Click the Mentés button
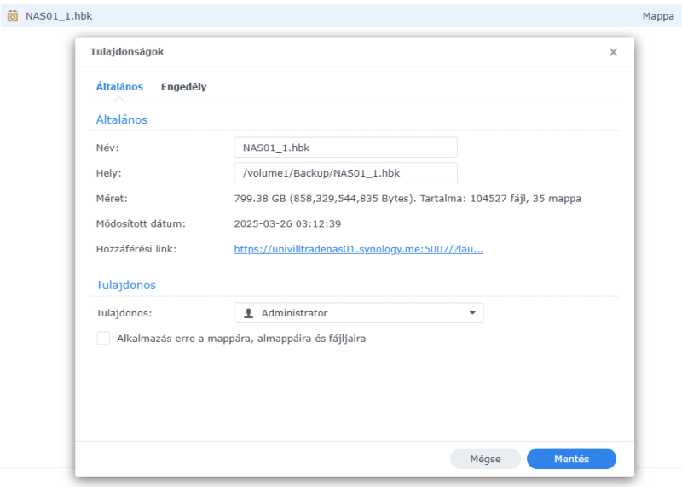682x487 pixels. tap(571, 459)
